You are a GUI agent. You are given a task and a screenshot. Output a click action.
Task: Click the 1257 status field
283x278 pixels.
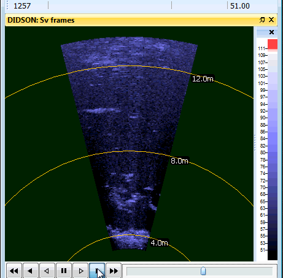tap(22, 6)
